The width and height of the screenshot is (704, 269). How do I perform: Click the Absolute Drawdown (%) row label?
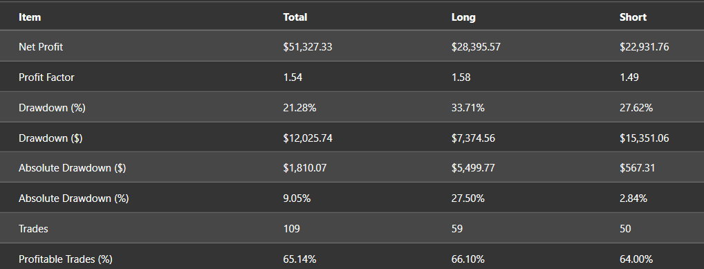click(73, 198)
